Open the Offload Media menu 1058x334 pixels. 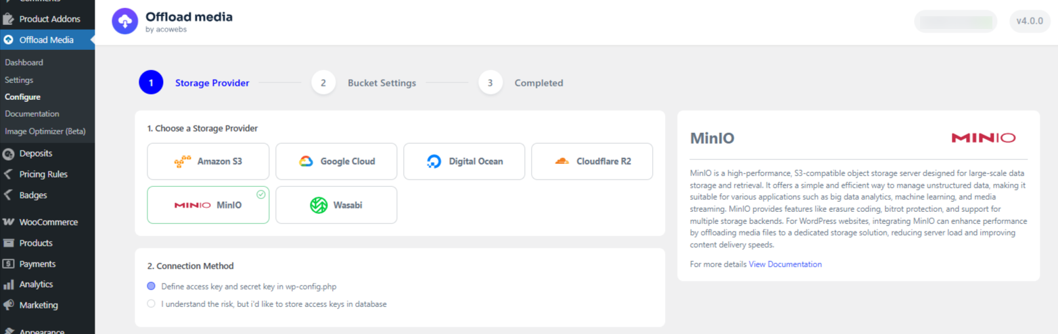(x=47, y=40)
